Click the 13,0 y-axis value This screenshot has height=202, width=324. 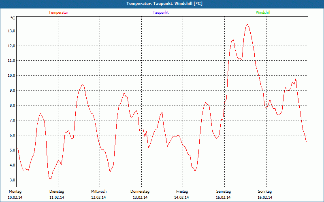(x=11, y=31)
